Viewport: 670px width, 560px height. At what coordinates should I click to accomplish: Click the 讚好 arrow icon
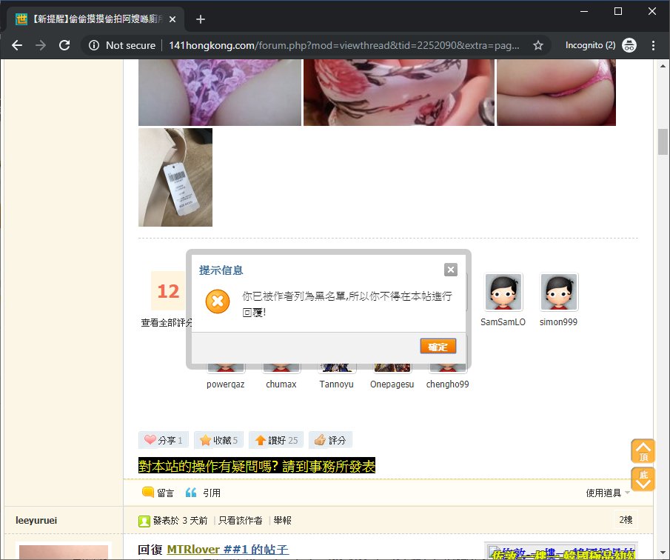point(260,440)
